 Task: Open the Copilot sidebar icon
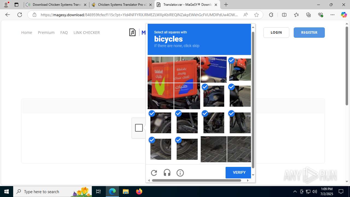coord(344,15)
